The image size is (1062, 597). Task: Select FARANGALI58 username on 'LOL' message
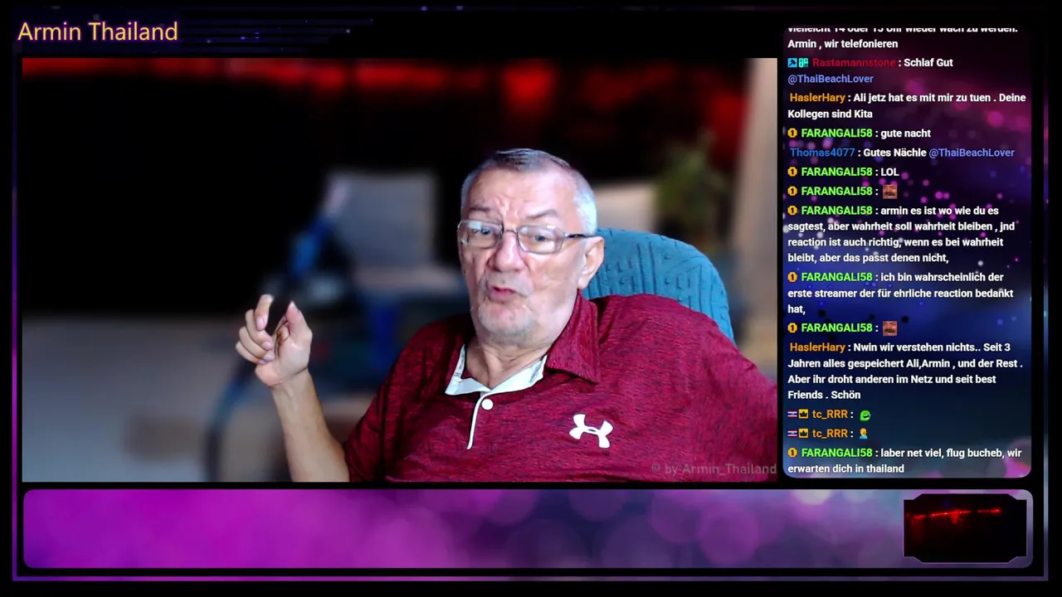coord(836,172)
